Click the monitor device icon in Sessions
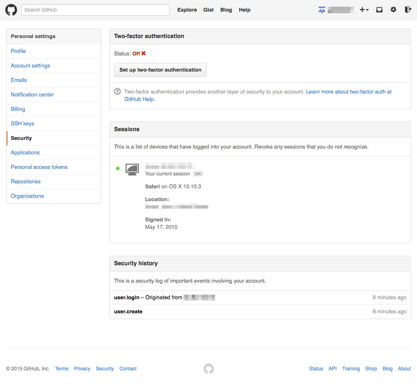The image size is (417, 389). pos(132,169)
